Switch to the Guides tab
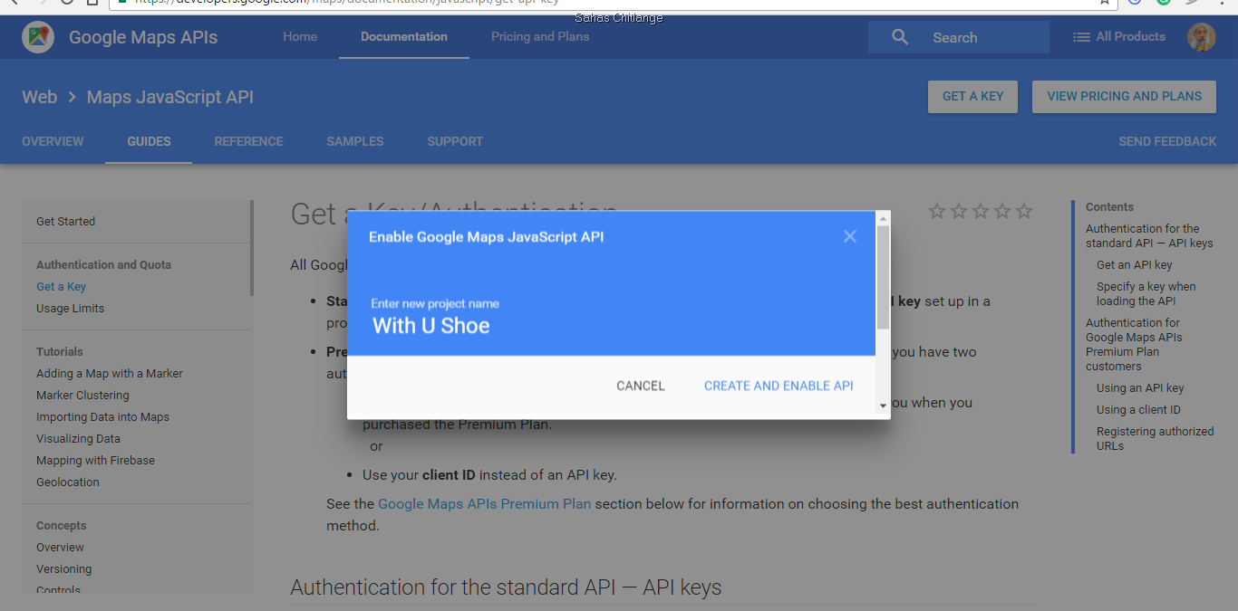 click(x=149, y=141)
